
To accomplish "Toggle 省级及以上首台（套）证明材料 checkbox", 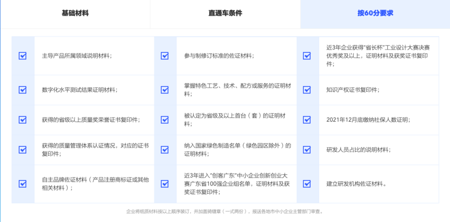I will [x=165, y=120].
